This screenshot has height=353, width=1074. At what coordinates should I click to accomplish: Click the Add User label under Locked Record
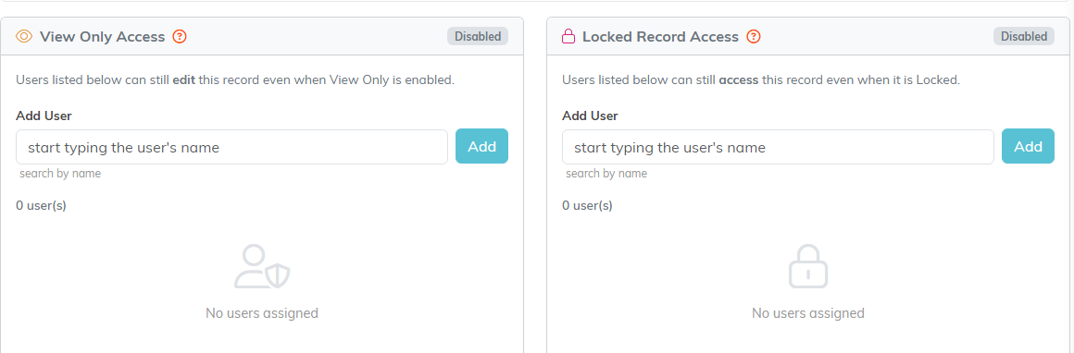tap(590, 116)
